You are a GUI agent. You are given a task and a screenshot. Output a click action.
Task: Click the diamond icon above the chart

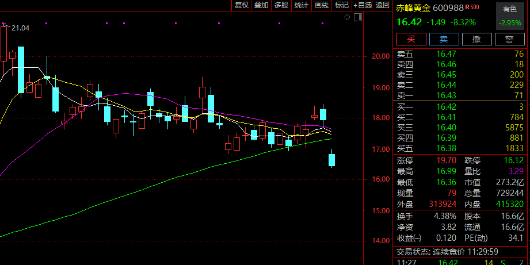tap(347, 17)
